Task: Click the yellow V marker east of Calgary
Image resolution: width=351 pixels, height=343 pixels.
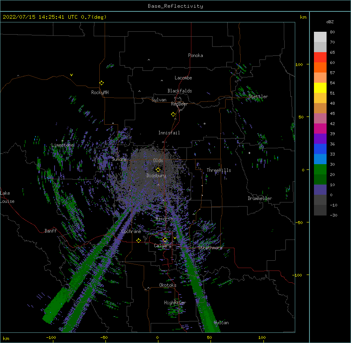Action: 175,237
